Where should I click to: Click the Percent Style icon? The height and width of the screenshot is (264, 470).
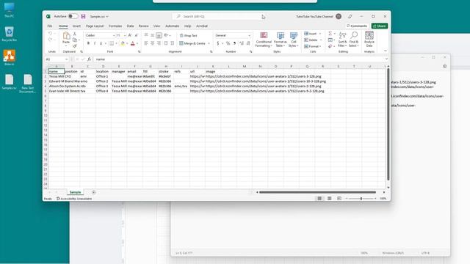pyautogui.click(x=228, y=43)
